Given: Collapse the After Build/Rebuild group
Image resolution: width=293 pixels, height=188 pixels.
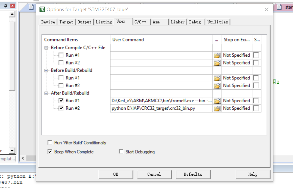Looking at the screenshot, I should pos(46,93).
